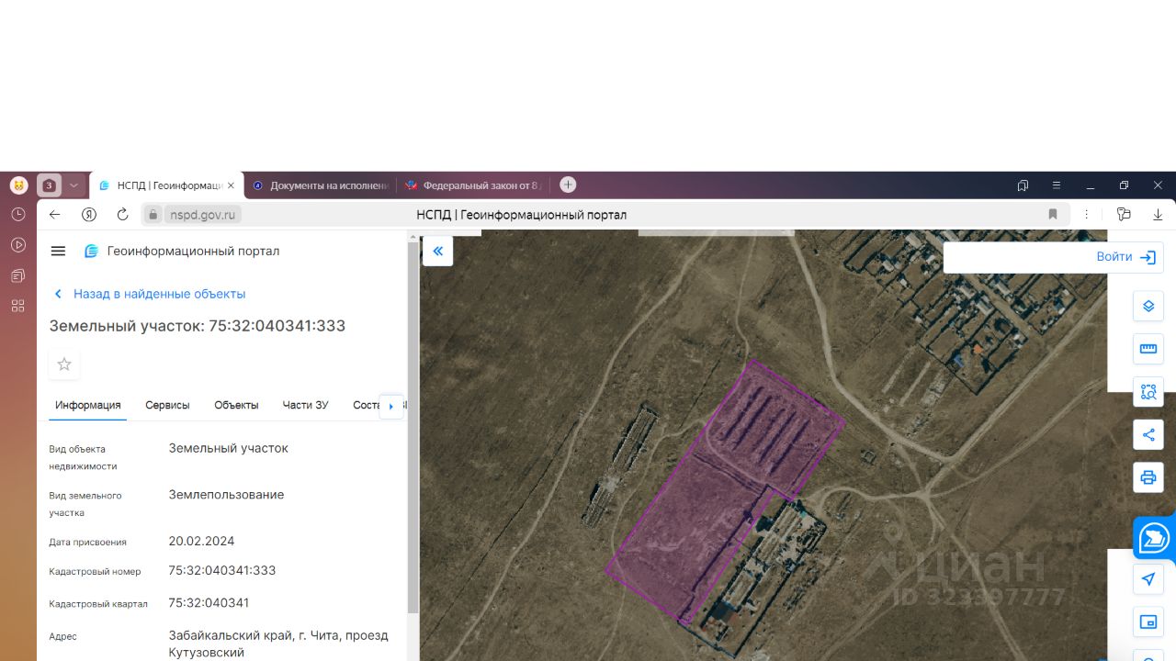This screenshot has width=1176, height=661.
Task: Select the Объекты tab
Action: [236, 405]
